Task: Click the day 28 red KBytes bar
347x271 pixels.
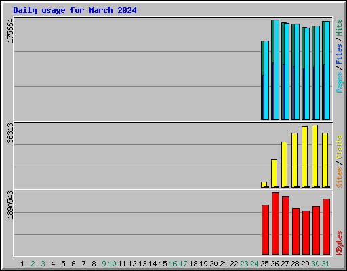Action: [295, 231]
